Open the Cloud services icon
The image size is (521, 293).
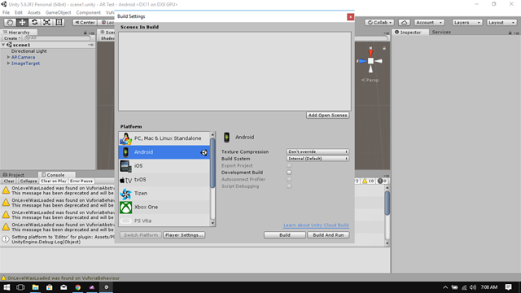(404, 22)
